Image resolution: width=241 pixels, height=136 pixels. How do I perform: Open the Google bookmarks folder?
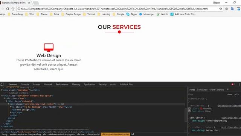118,14
